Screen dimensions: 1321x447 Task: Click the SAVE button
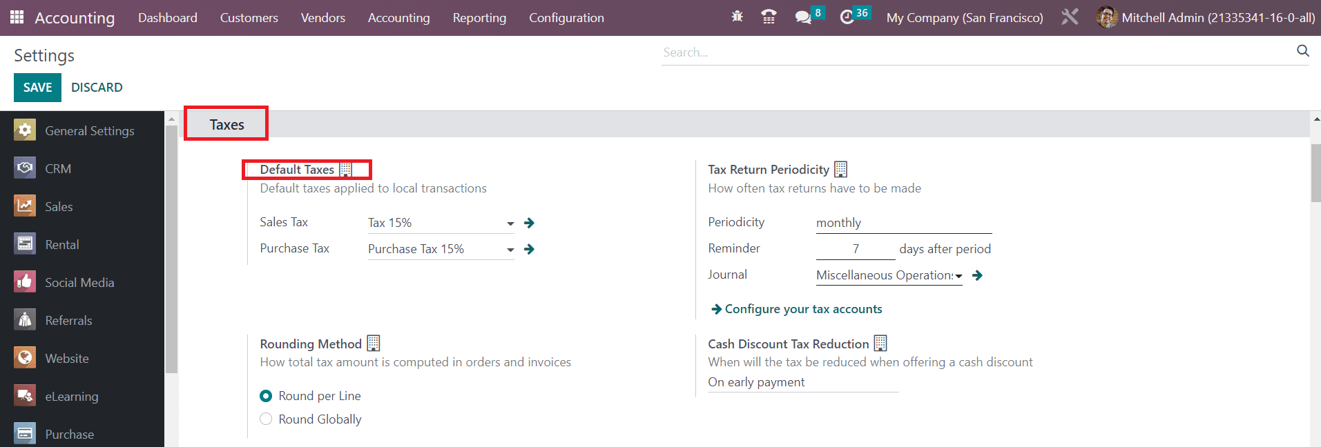click(37, 88)
